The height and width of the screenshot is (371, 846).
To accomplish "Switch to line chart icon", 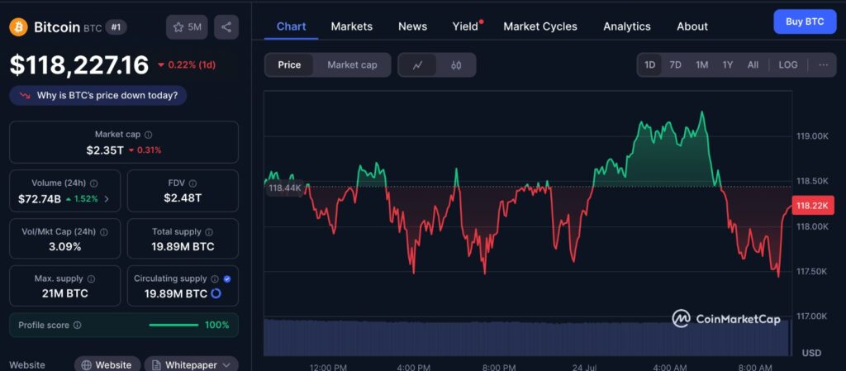I will click(417, 65).
